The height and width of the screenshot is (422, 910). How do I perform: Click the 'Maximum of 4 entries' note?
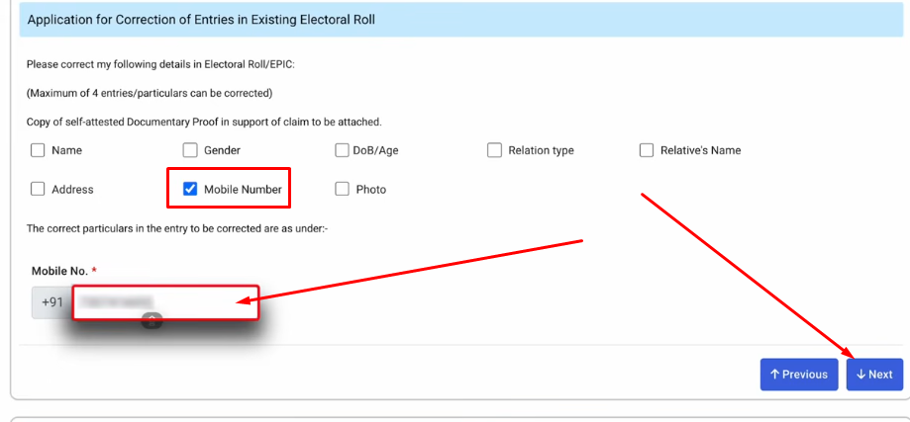pyautogui.click(x=150, y=93)
